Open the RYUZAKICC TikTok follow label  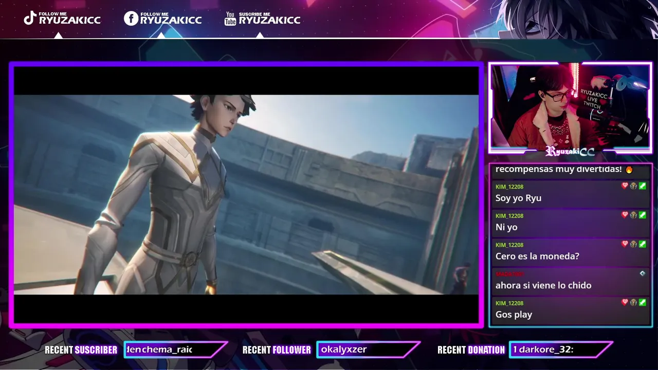point(69,18)
